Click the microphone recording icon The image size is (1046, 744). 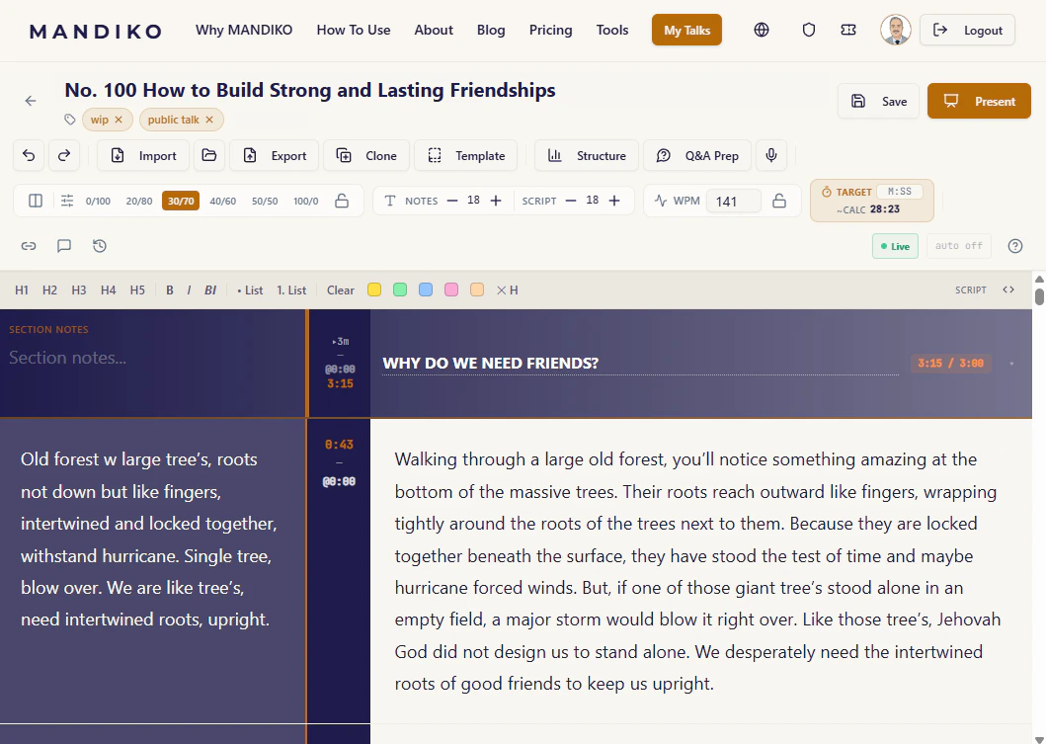click(771, 155)
